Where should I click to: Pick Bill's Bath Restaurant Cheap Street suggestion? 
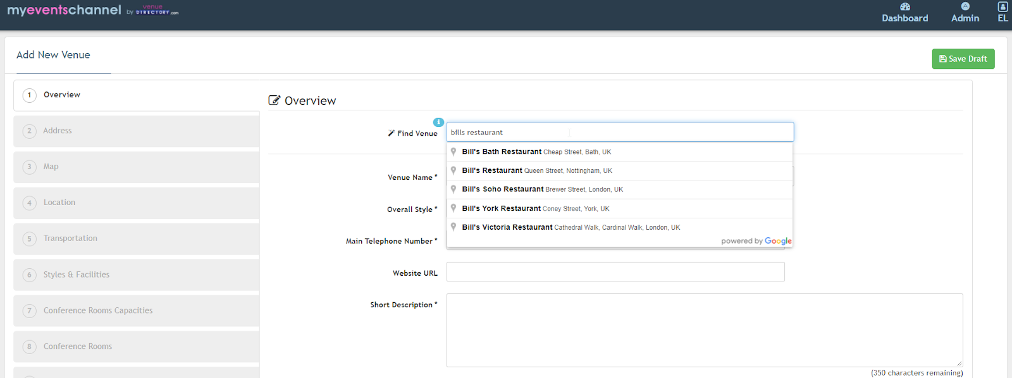click(620, 151)
